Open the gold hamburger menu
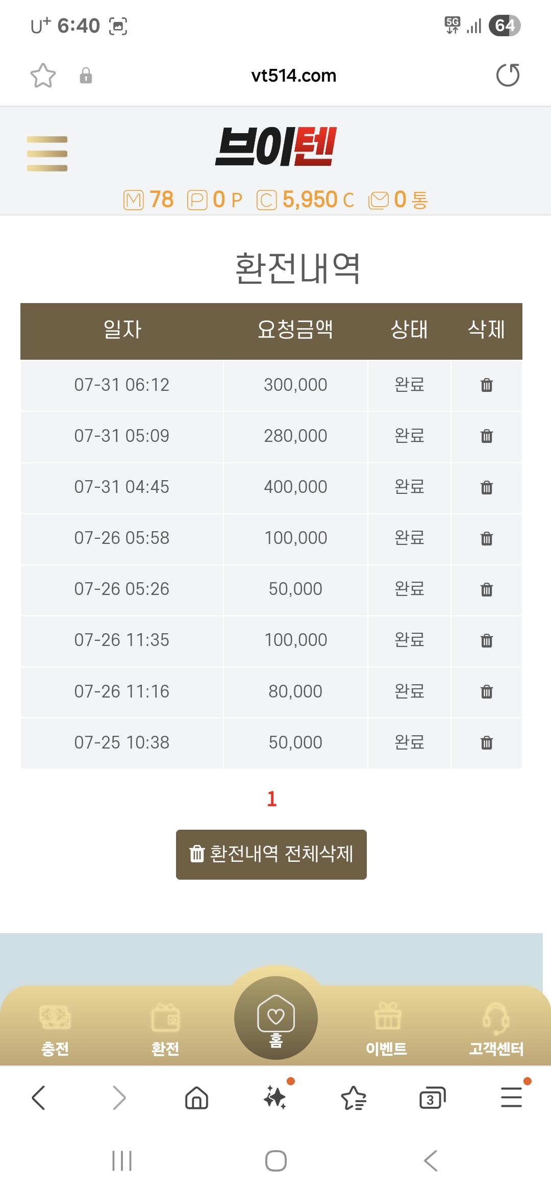Viewport: 551px width, 1194px height. (x=47, y=154)
